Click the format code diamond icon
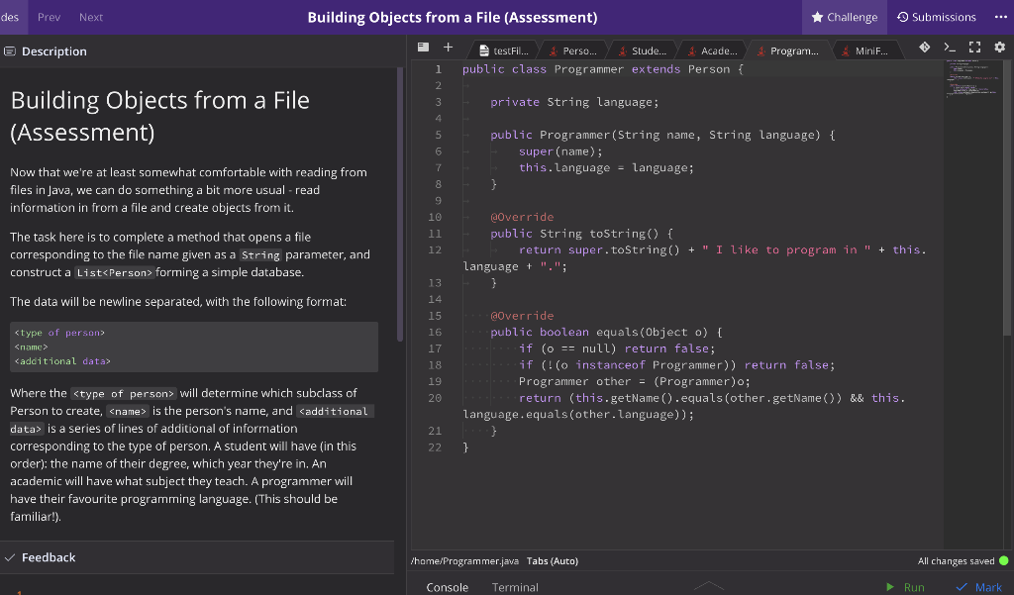The image size is (1014, 595). coord(925,47)
